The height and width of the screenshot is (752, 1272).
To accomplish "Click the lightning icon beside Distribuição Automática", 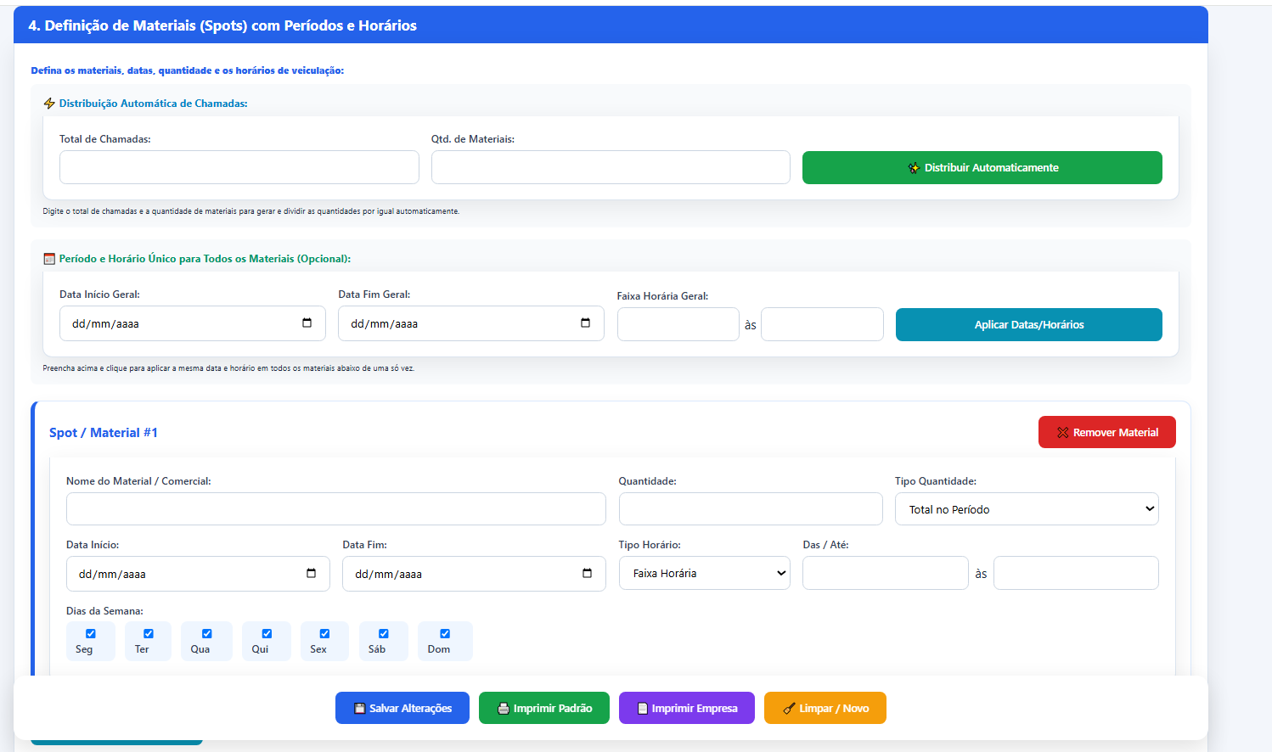I will click(x=49, y=104).
